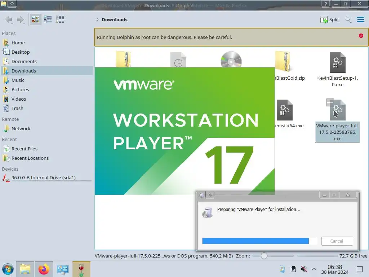The height and width of the screenshot is (277, 369).
Task: Open the Start menu orb
Action: click(8, 269)
